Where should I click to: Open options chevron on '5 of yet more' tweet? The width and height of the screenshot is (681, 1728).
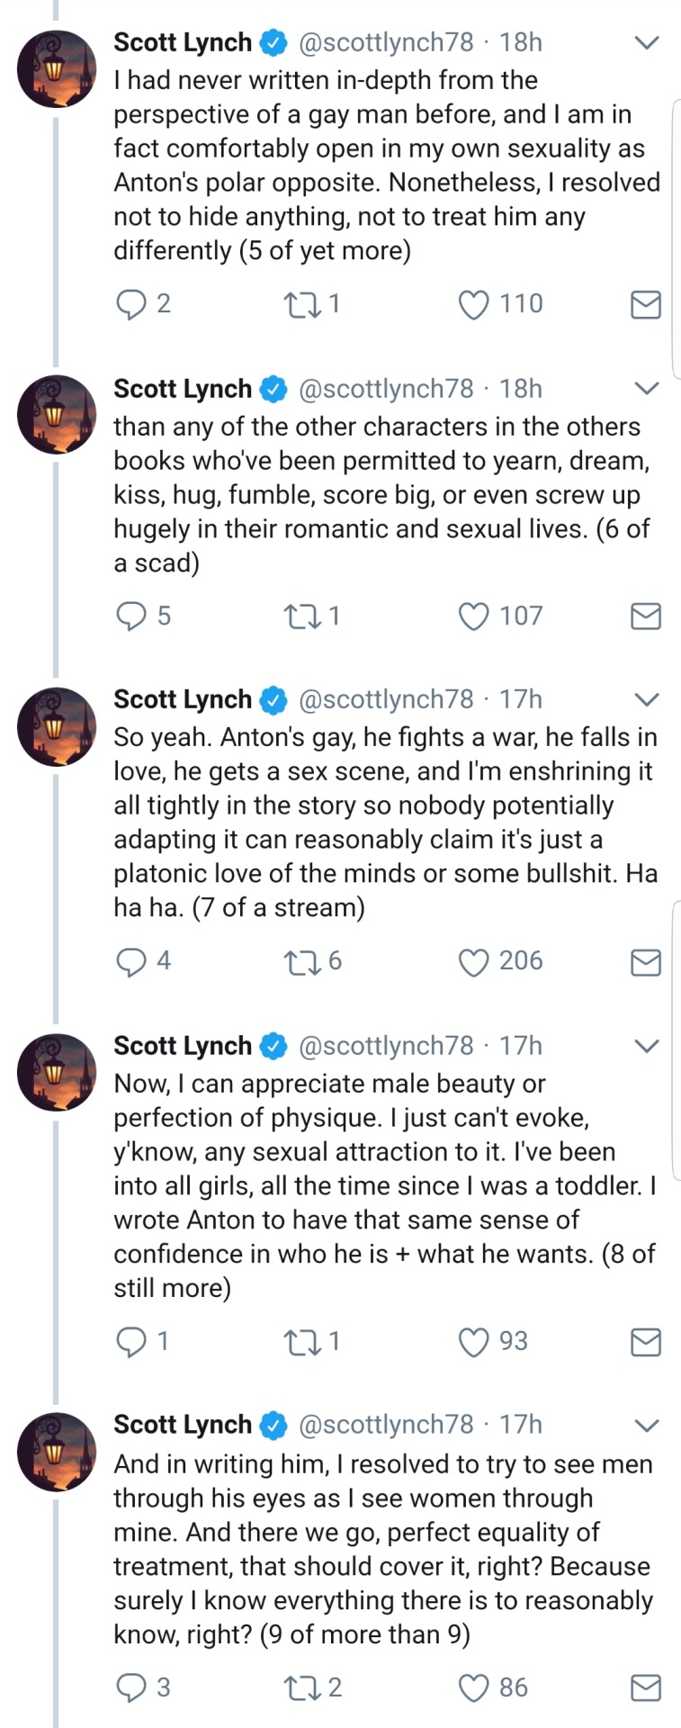pos(647,42)
